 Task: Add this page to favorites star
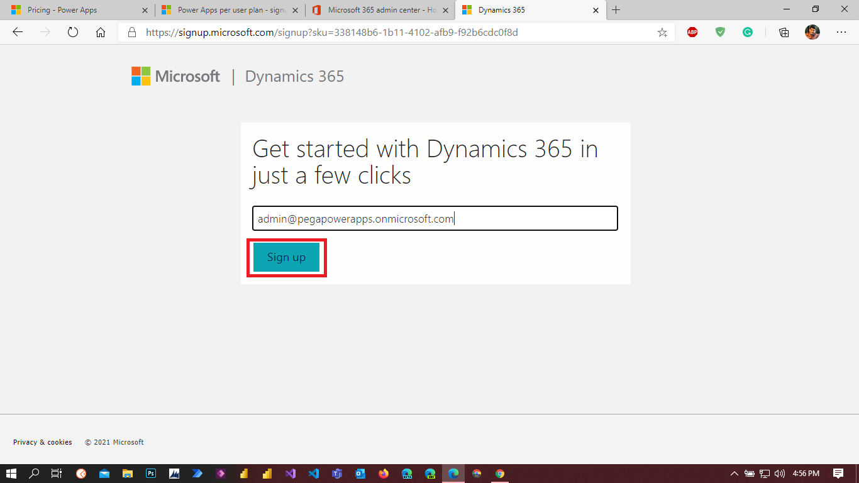click(x=662, y=33)
